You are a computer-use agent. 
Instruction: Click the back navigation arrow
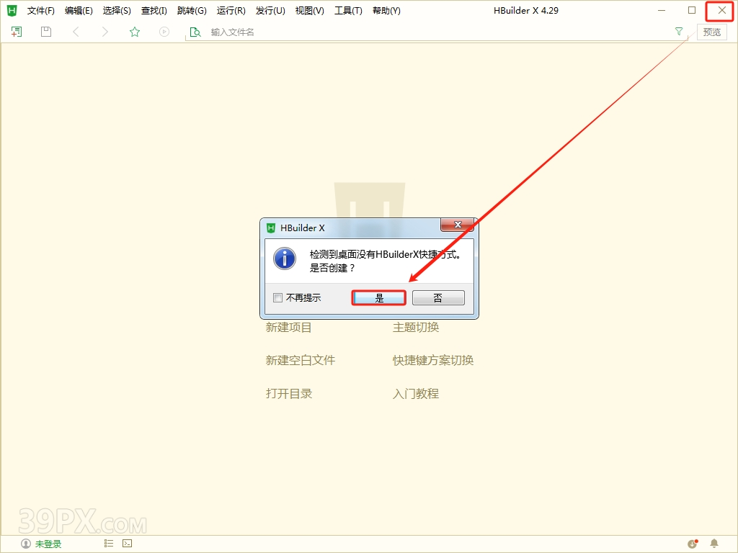(x=76, y=32)
